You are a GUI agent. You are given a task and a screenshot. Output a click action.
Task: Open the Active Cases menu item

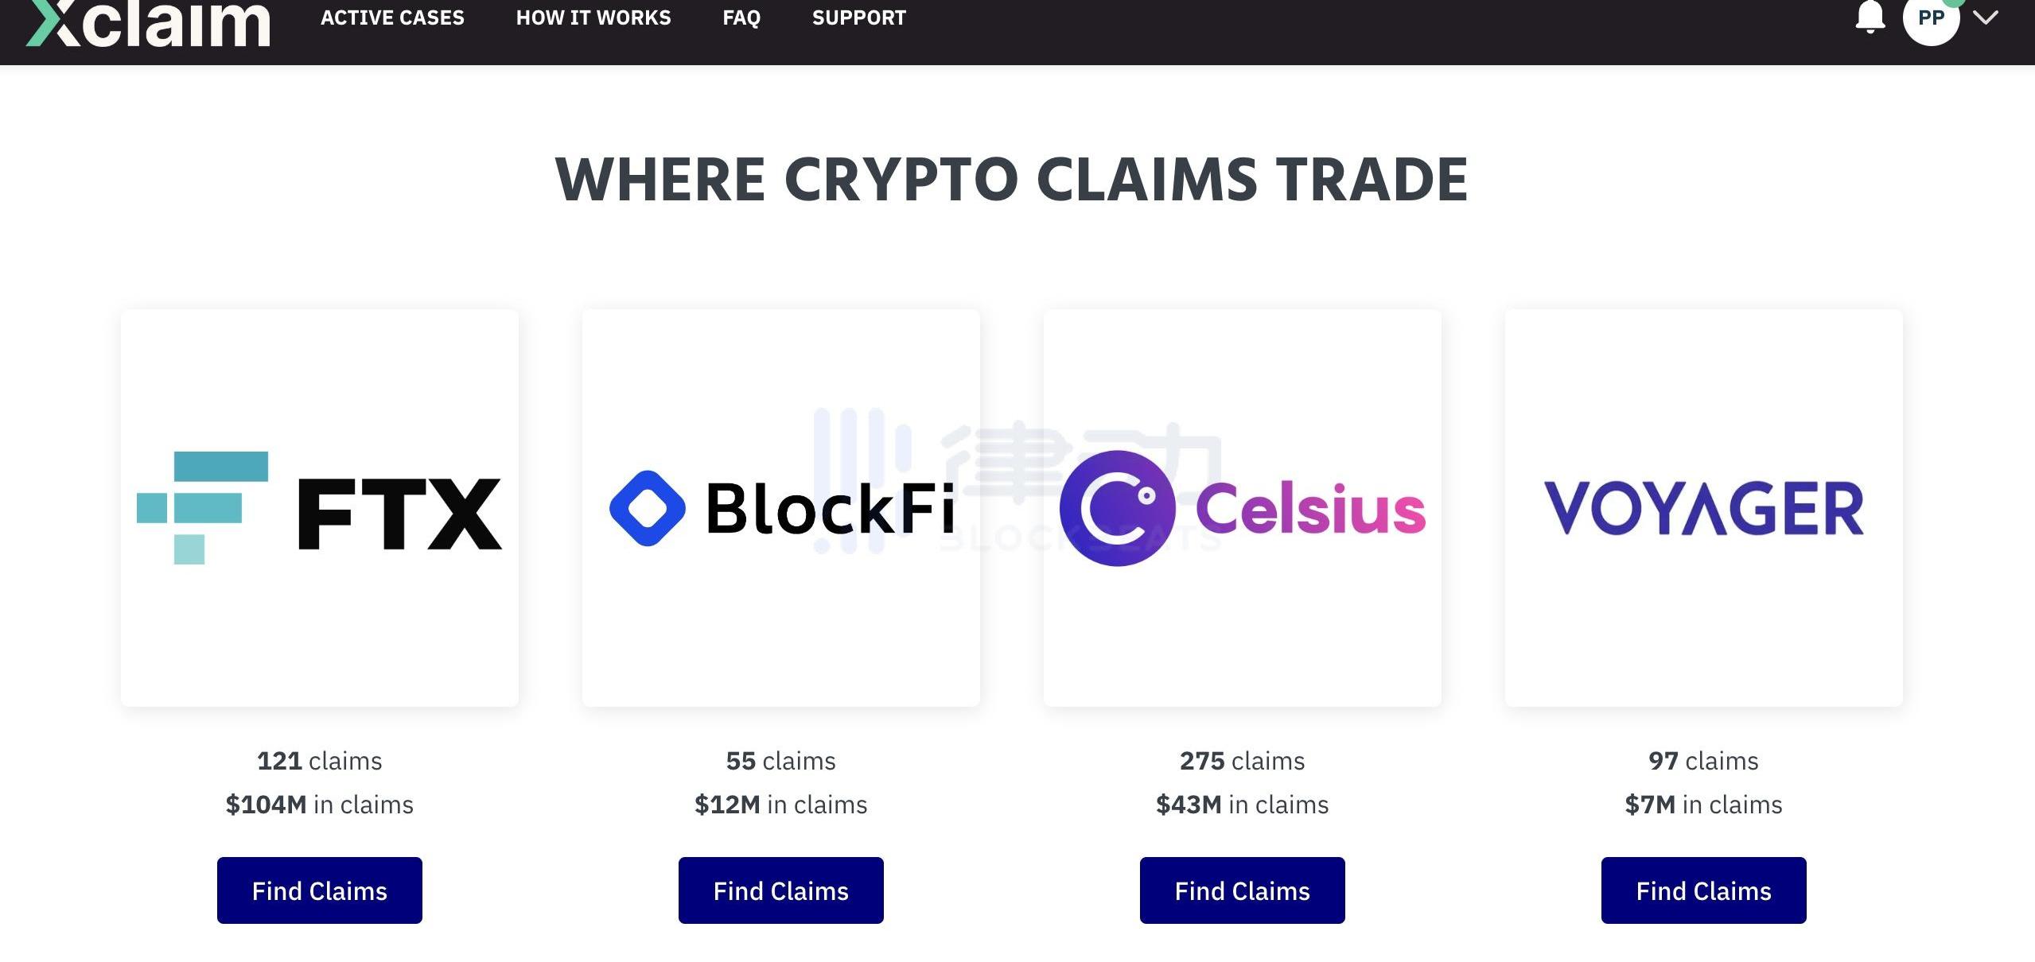[392, 17]
